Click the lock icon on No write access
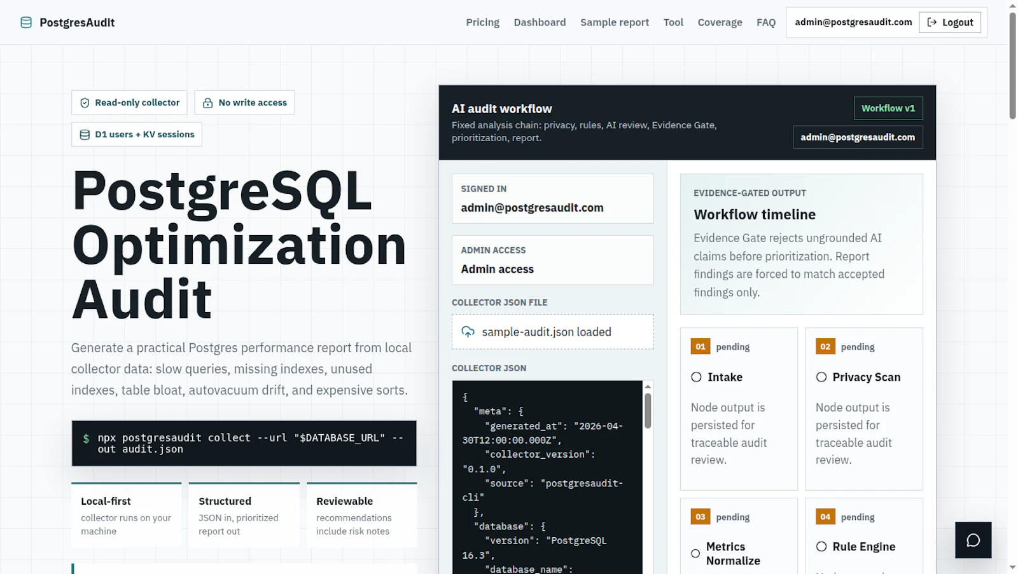 pyautogui.click(x=207, y=103)
